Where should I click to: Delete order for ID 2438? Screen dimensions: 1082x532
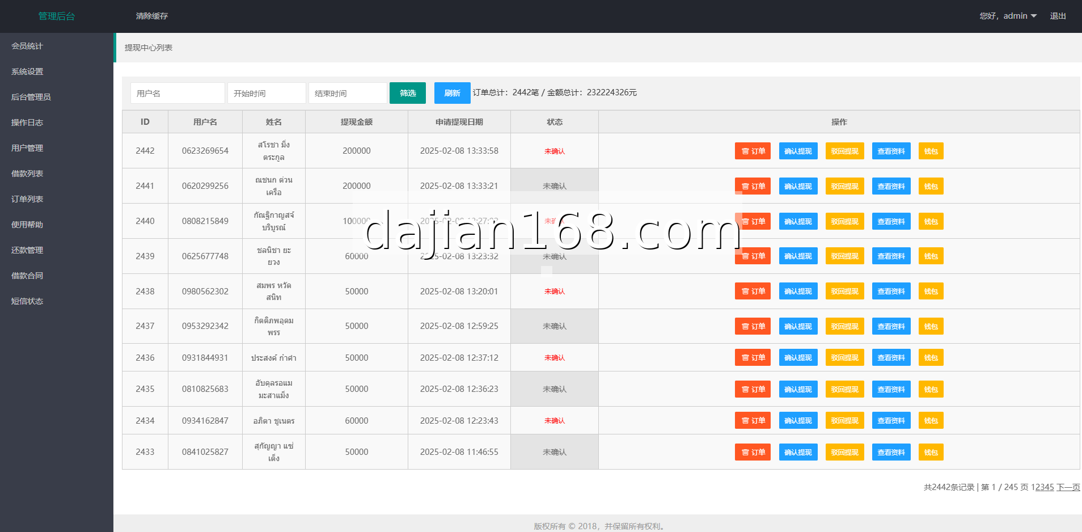click(x=753, y=291)
